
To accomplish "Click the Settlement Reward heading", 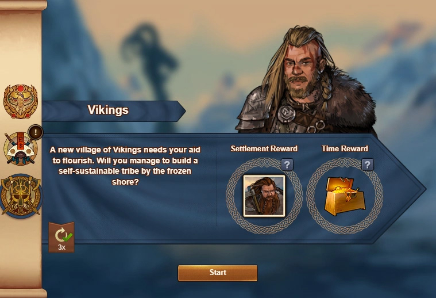I will [264, 149].
